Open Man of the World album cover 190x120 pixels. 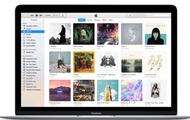click(x=108, y=90)
